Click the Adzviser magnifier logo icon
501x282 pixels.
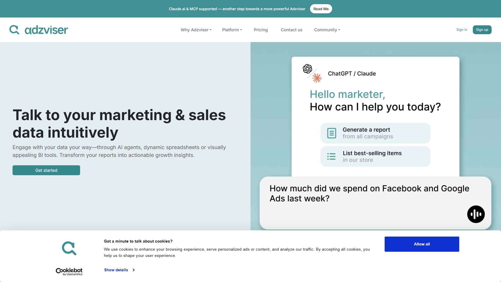pyautogui.click(x=14, y=30)
